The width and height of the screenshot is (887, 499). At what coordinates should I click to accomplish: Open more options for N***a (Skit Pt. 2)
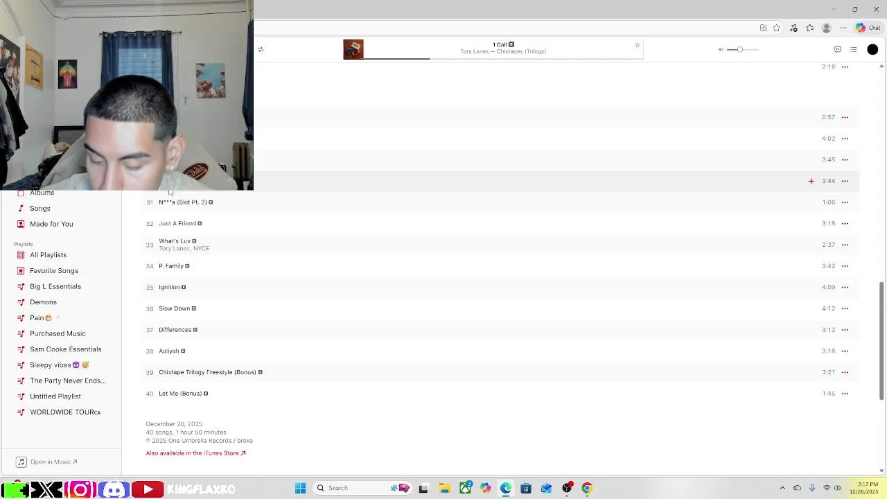845,202
